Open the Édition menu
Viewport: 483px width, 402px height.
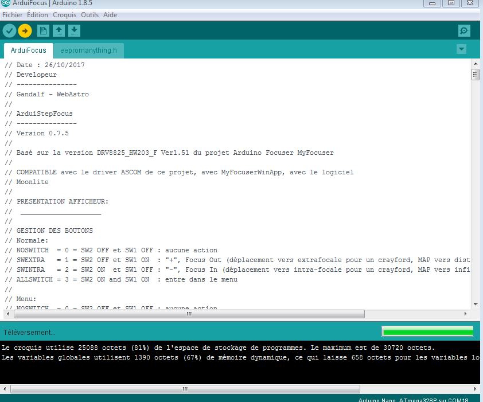tap(38, 15)
